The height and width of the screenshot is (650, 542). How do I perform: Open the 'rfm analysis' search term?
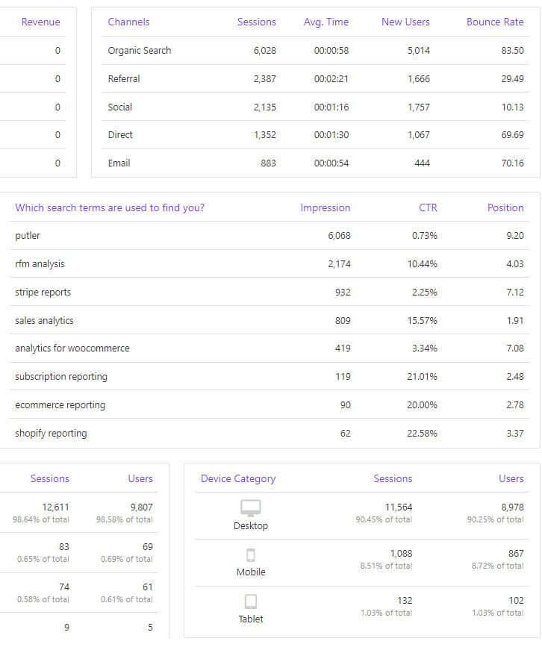[40, 264]
